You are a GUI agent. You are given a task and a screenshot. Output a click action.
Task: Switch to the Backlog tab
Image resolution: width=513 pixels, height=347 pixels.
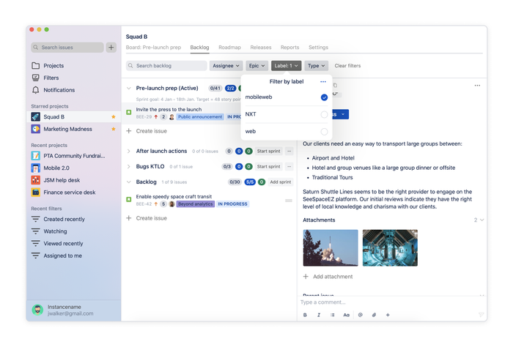coord(199,48)
